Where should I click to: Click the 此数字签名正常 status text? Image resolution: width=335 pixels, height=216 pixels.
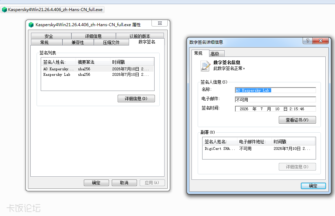[x=229, y=69]
